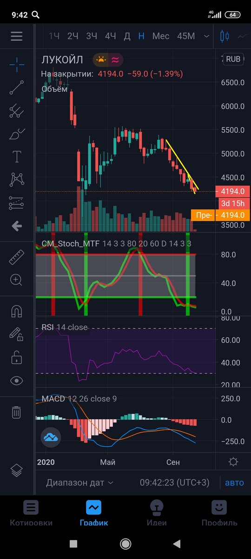Open the prediction and measurement tools
This screenshot has width=251, height=559.
point(17,203)
